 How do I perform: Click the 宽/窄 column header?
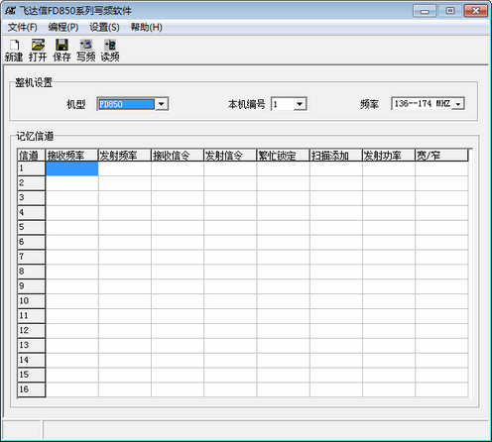441,156
